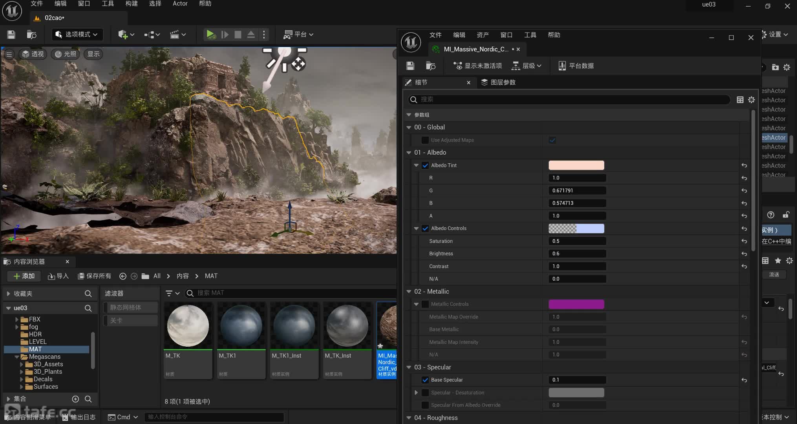Collapse the 01 - Albedo group

[409, 153]
